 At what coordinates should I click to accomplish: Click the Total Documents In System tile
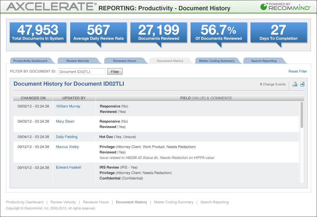click(38, 33)
